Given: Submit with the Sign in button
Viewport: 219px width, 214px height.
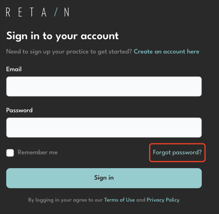Looking at the screenshot, I should pos(104,178).
